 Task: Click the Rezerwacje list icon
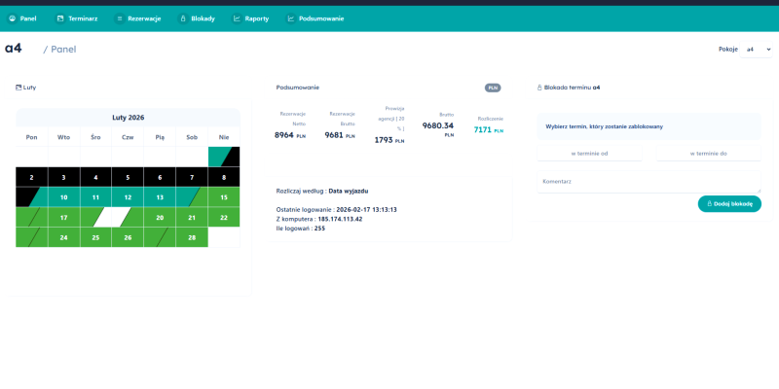[x=120, y=18]
